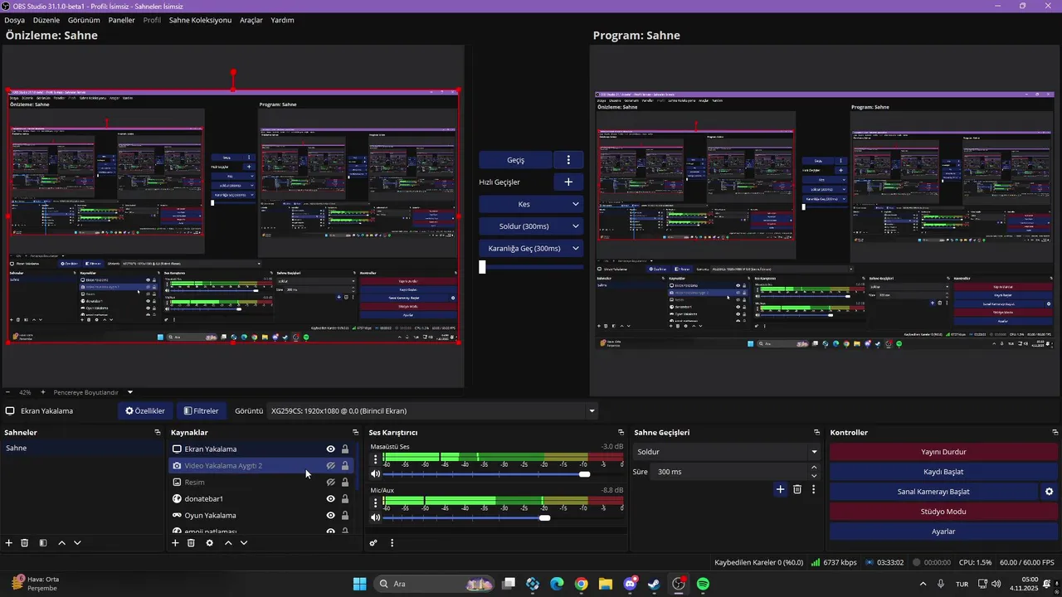The image size is (1062, 597).
Task: Open Mic/Aux options three-dot menu
Action: pos(375,502)
